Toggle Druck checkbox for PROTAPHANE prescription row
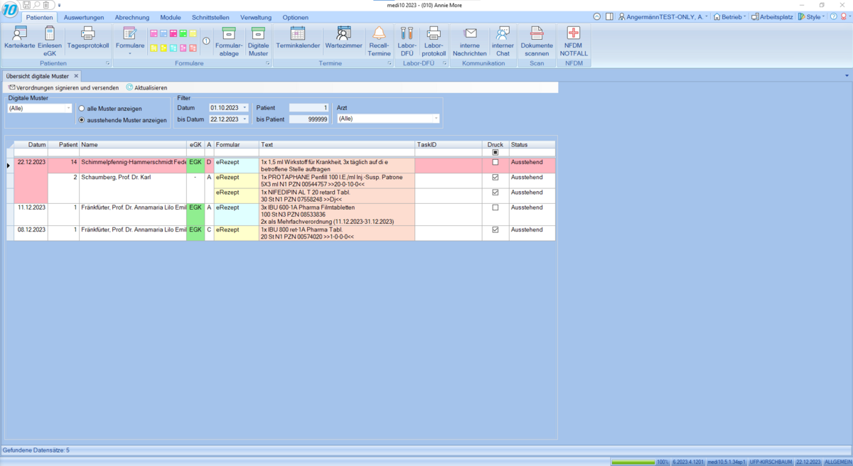The image size is (853, 466). pyautogui.click(x=495, y=178)
